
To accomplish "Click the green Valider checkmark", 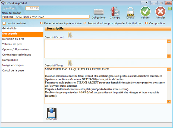I will click(x=145, y=11).
